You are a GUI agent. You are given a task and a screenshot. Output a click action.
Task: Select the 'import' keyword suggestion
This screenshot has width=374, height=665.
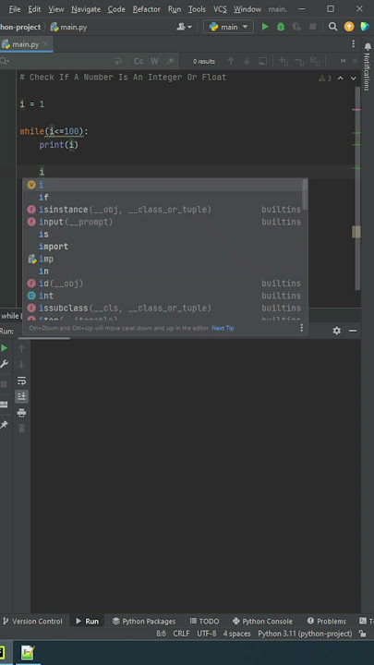point(165,247)
